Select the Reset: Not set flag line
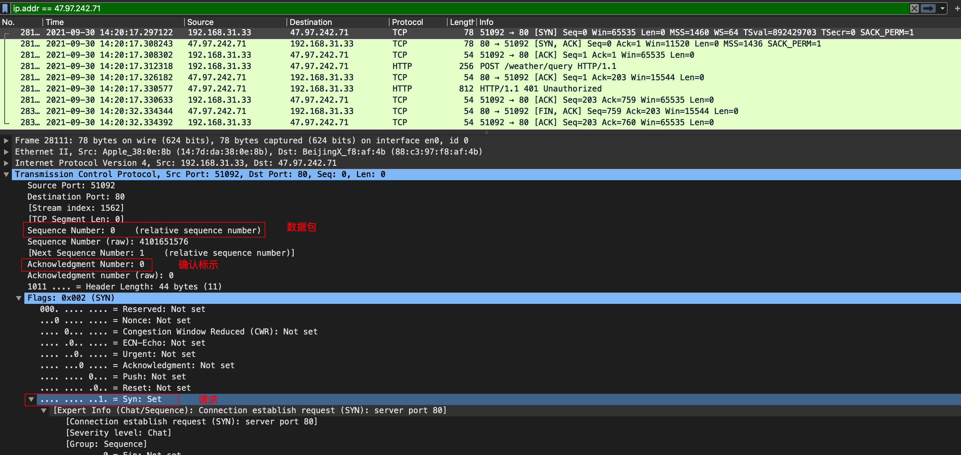Viewport: 961px width, 455px height. click(x=115, y=388)
